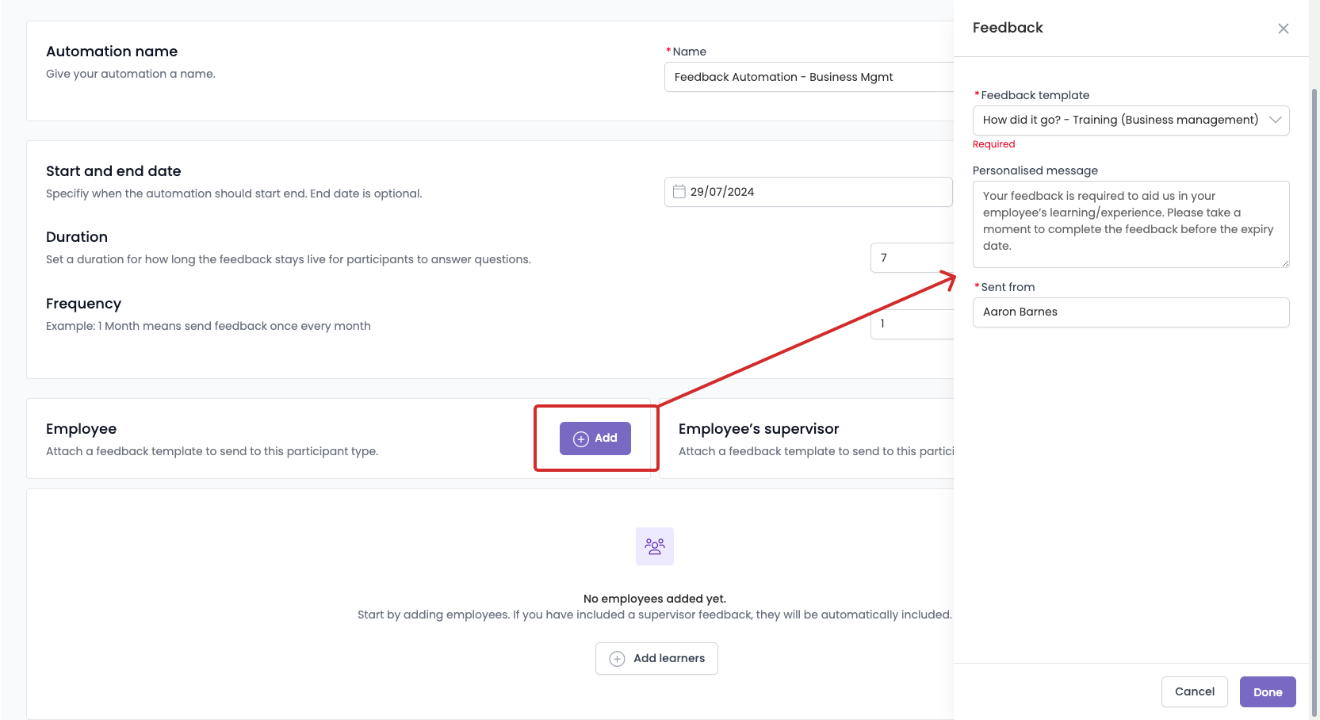Screen dimensions: 1320x720
Task: Click the Frequency value field showing 1
Action: 912,324
